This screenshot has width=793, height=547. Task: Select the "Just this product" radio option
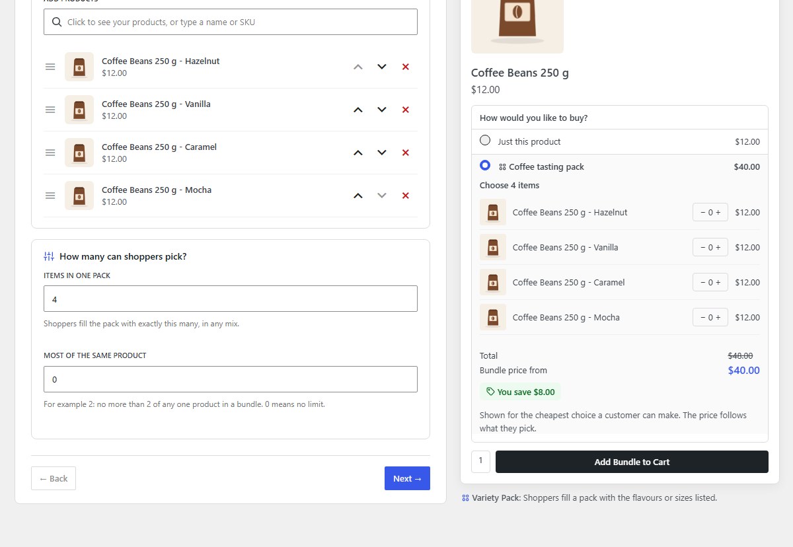click(x=485, y=140)
